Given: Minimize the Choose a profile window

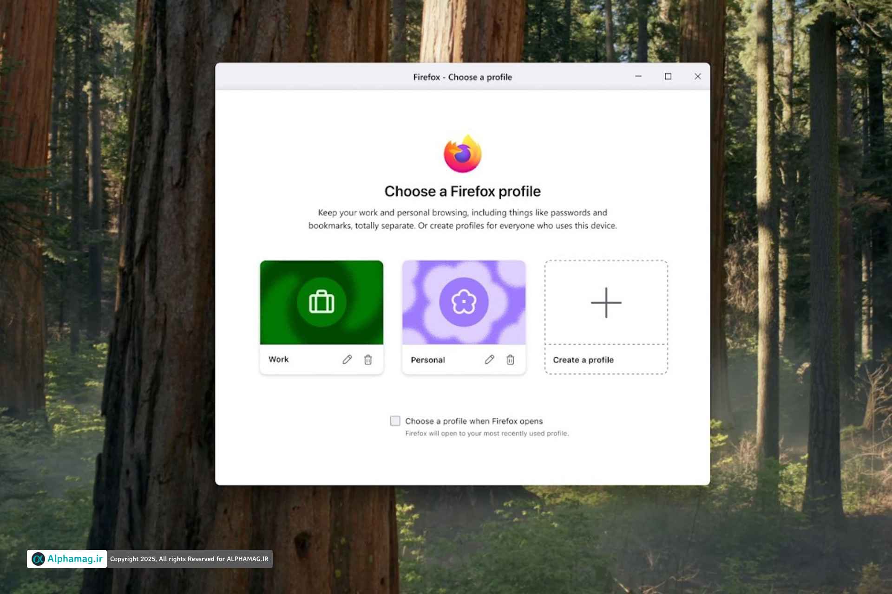Looking at the screenshot, I should point(638,77).
